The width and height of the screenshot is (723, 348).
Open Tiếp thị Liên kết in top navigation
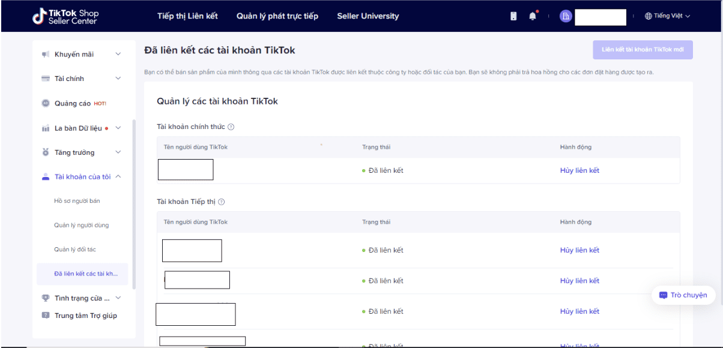[x=188, y=16]
